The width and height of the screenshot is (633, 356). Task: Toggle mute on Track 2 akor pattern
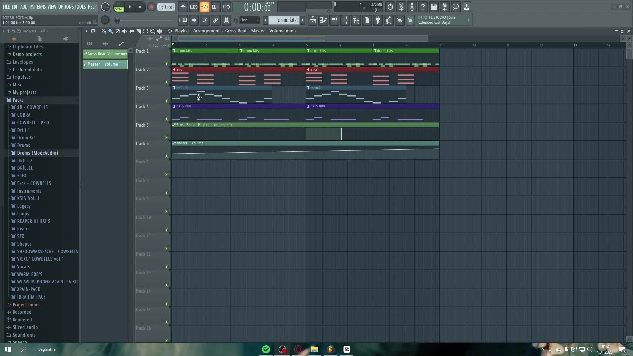pyautogui.click(x=174, y=69)
